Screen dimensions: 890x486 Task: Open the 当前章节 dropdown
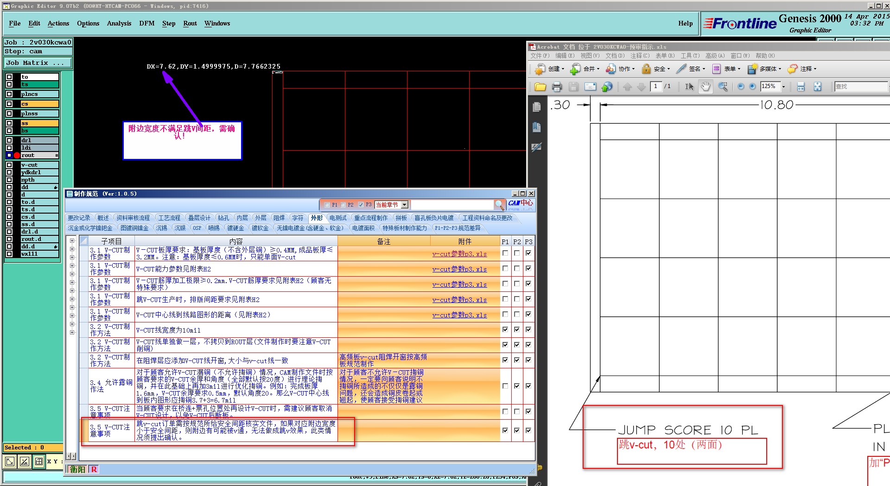click(404, 205)
